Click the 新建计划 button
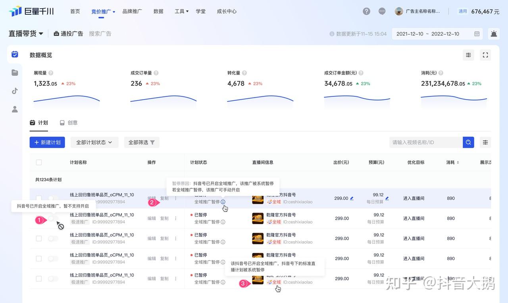Image resolution: width=508 pixels, height=303 pixels. 47,142
